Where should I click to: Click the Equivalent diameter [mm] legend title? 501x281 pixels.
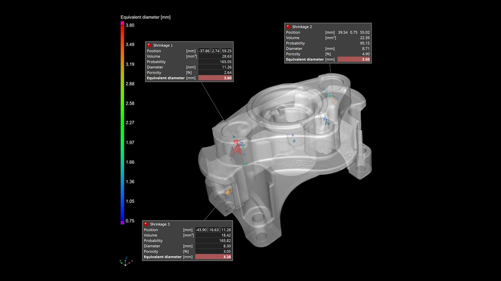[145, 17]
